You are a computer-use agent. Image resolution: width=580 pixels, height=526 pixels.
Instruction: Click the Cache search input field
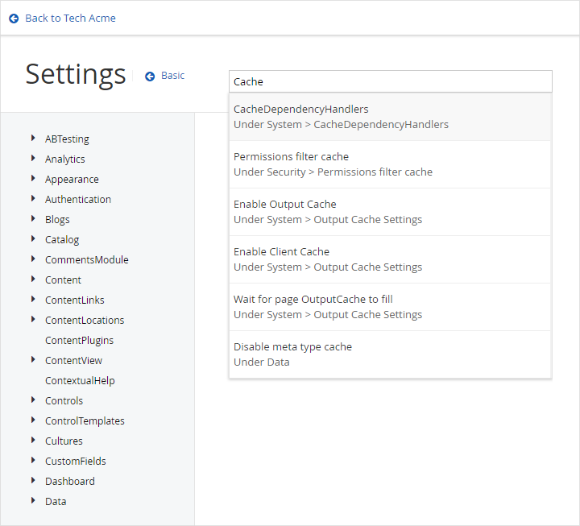(391, 81)
